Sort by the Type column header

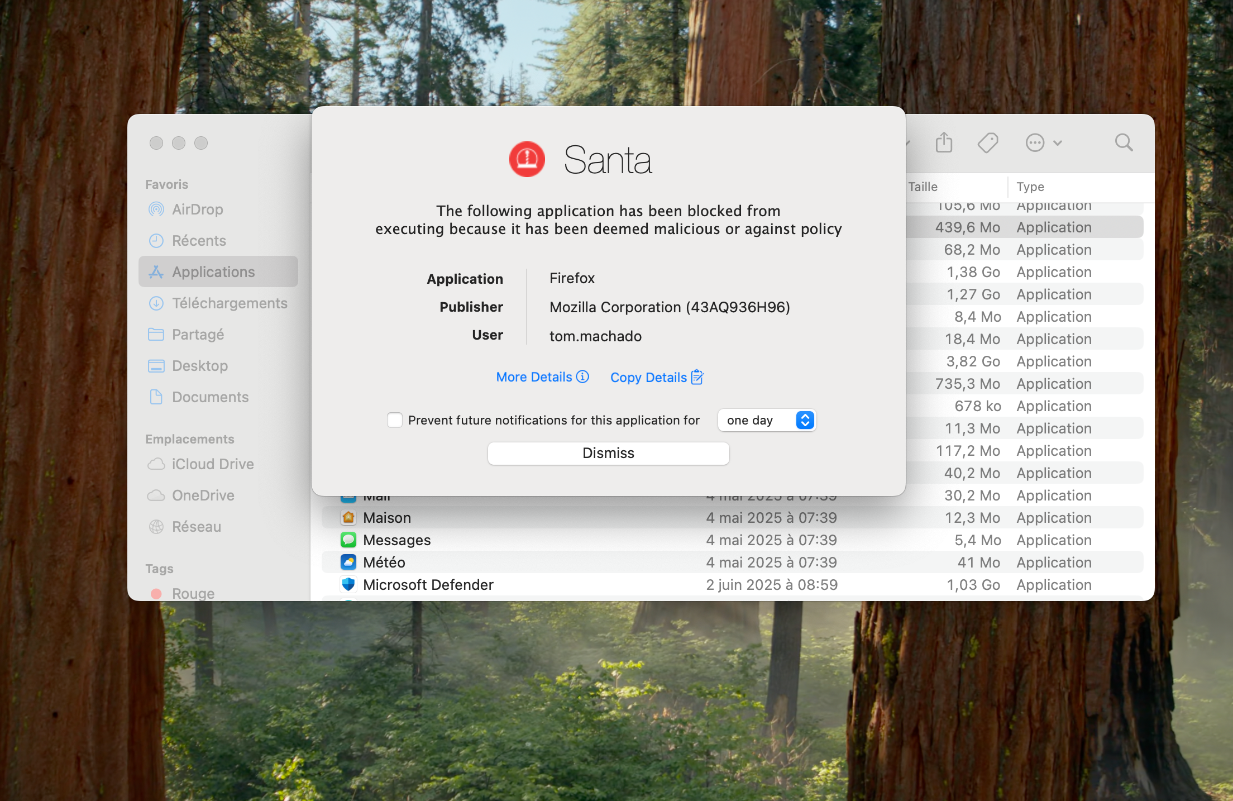pyautogui.click(x=1030, y=187)
